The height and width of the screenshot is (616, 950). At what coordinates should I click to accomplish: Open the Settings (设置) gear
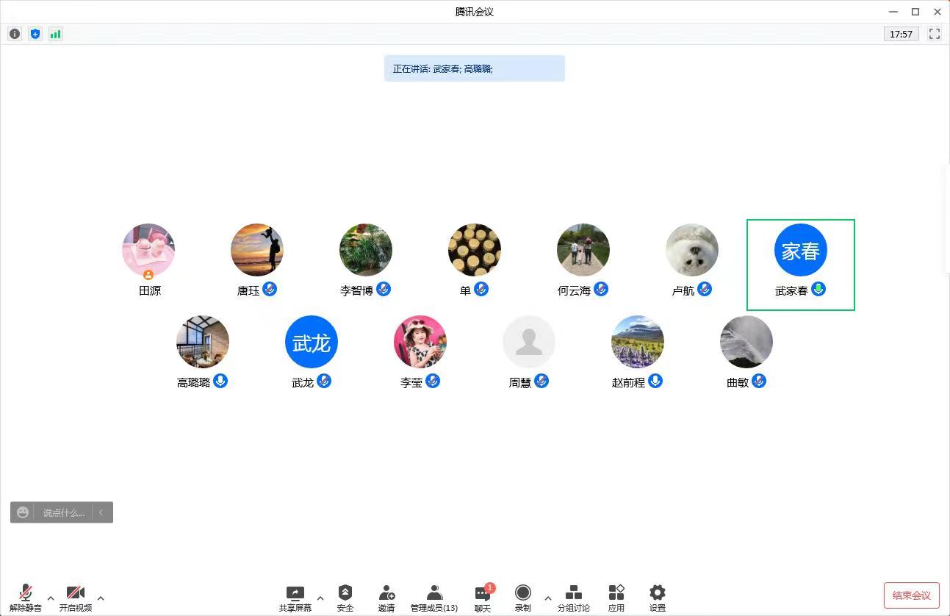coord(658,598)
